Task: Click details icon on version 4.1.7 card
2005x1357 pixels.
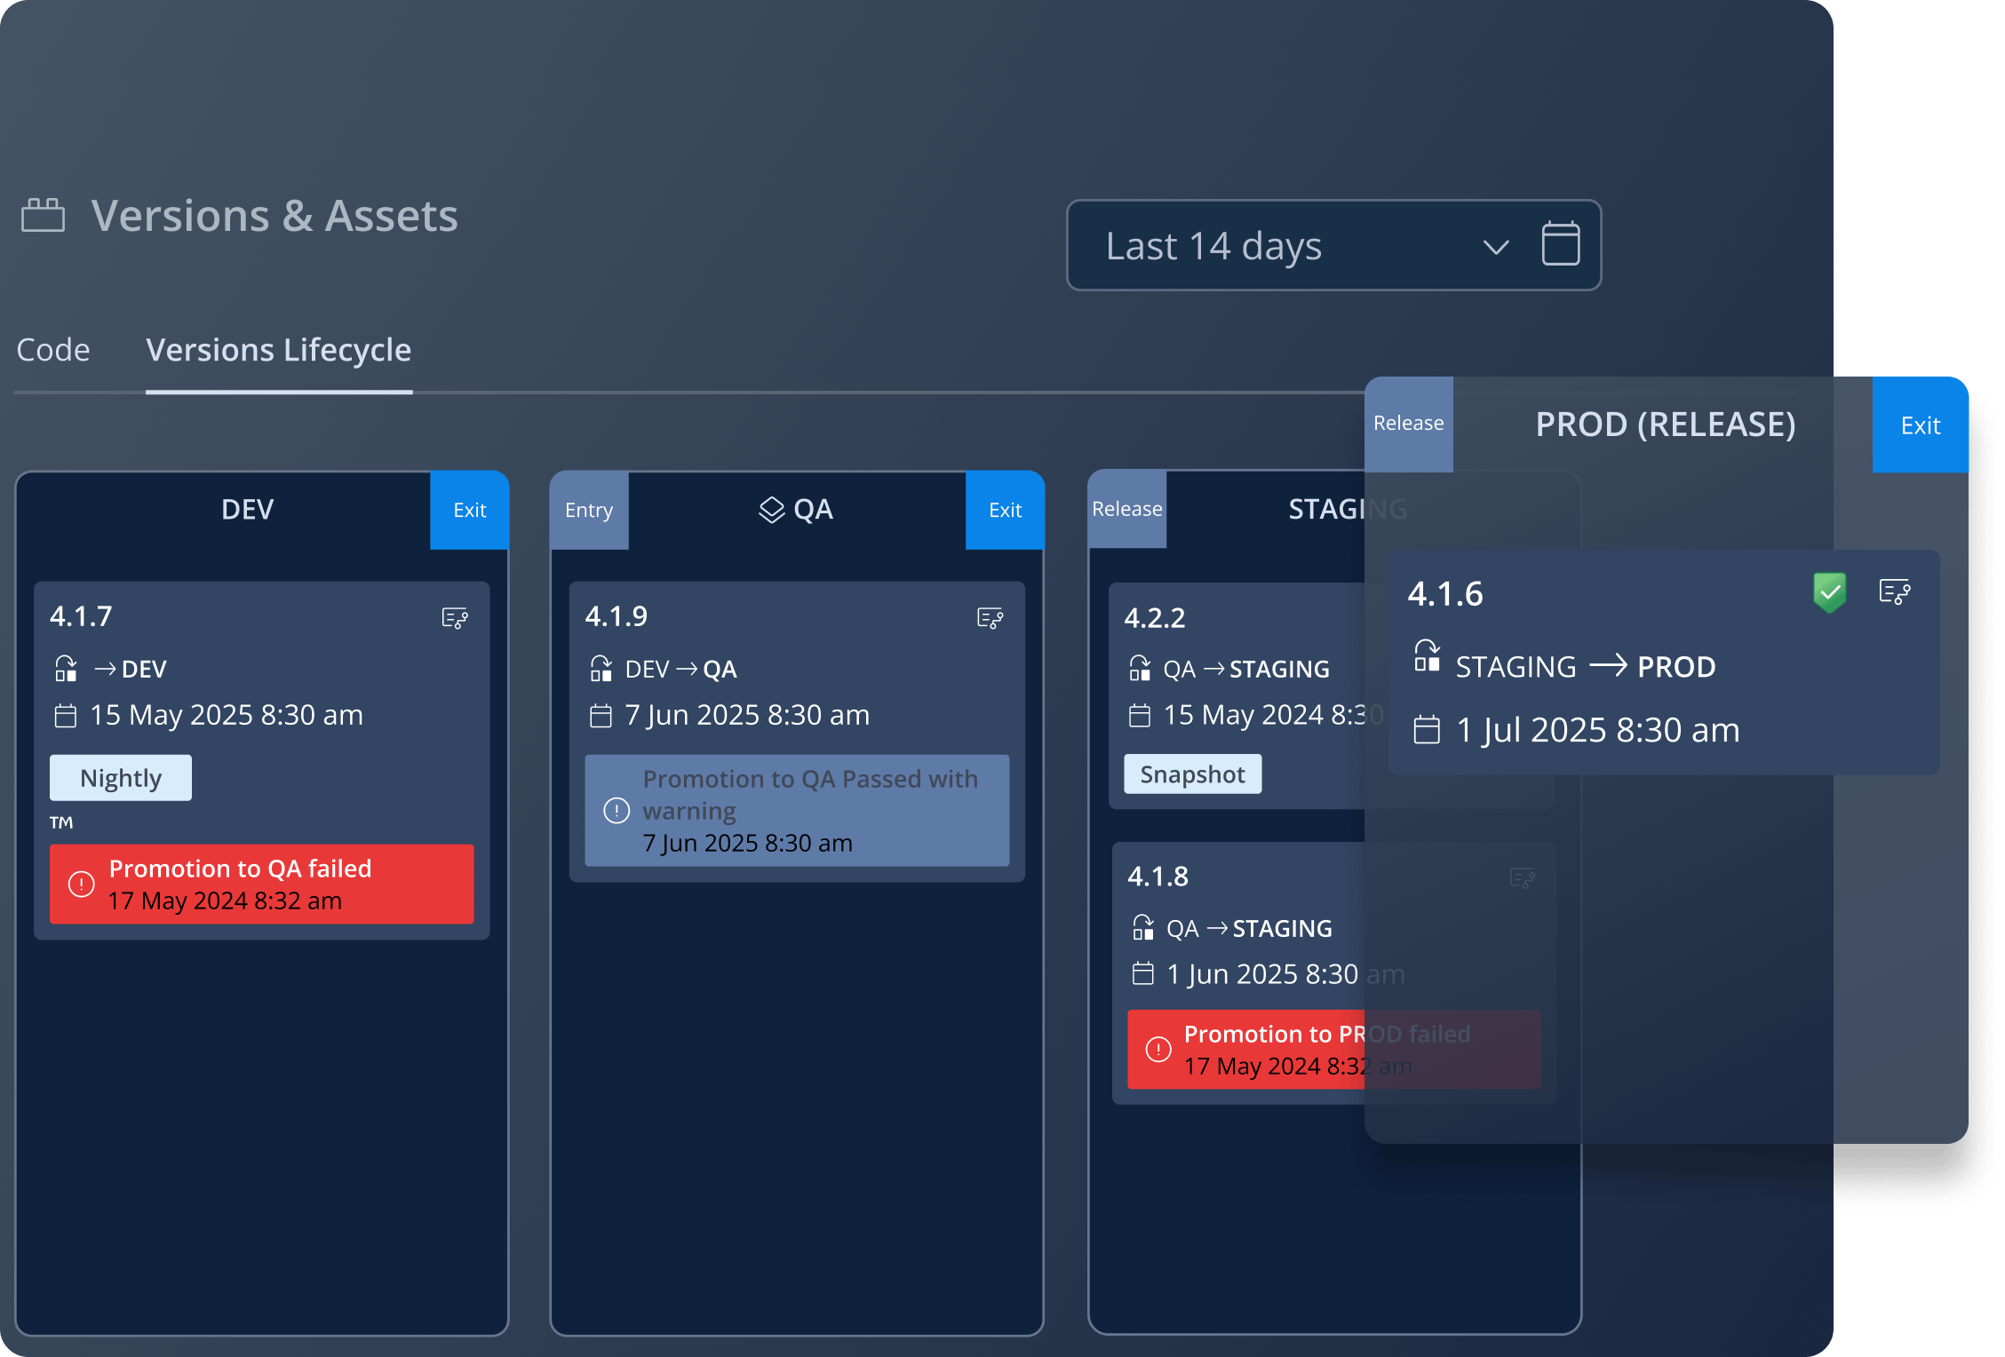Action: point(455,618)
